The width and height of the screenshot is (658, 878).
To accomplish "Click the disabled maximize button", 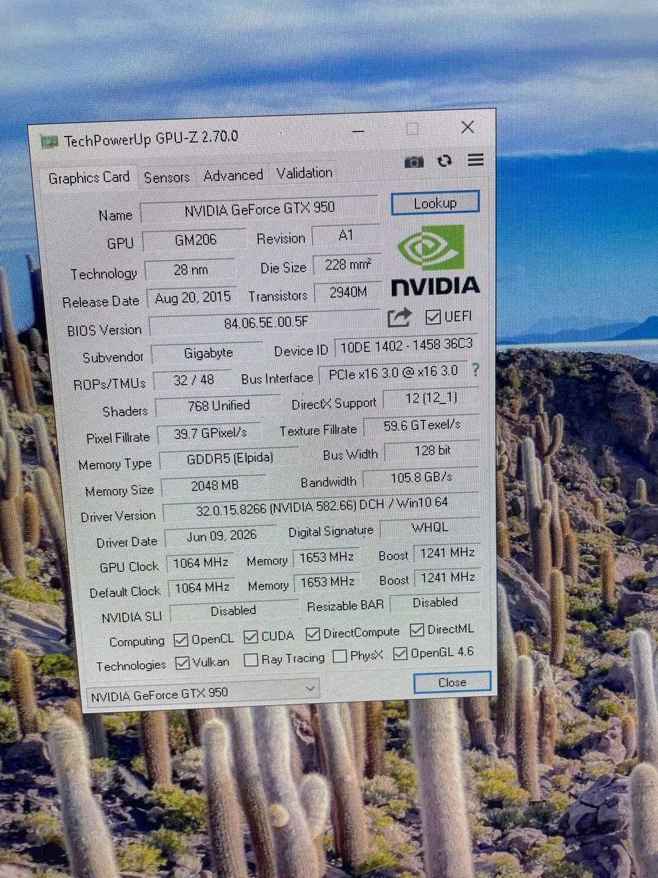I will point(412,129).
